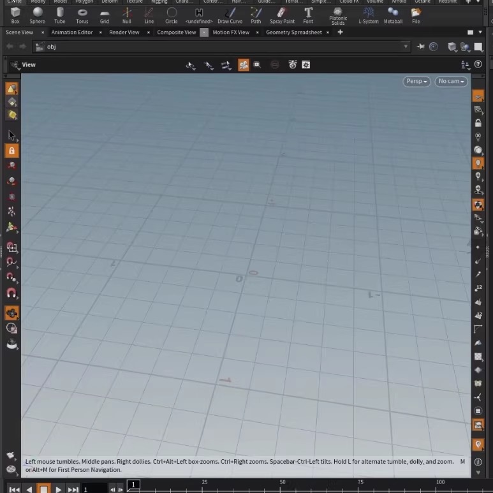Switch to the Scene View tab
This screenshot has height=493, width=493.
click(20, 33)
